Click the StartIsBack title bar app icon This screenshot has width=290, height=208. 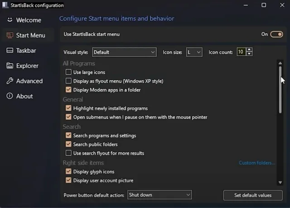(x=5, y=5)
